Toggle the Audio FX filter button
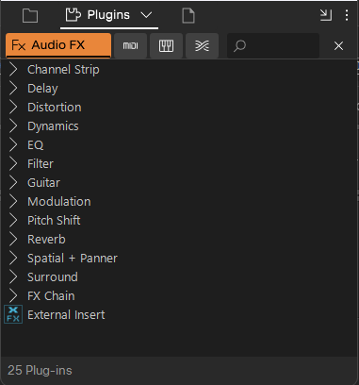Screen dimensions: 359x385 click(x=58, y=45)
